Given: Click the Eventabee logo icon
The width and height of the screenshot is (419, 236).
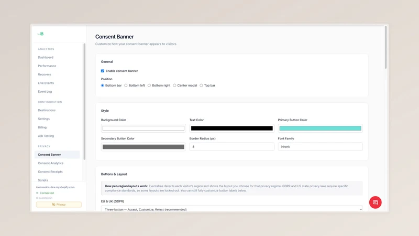Looking at the screenshot, I should [x=41, y=34].
